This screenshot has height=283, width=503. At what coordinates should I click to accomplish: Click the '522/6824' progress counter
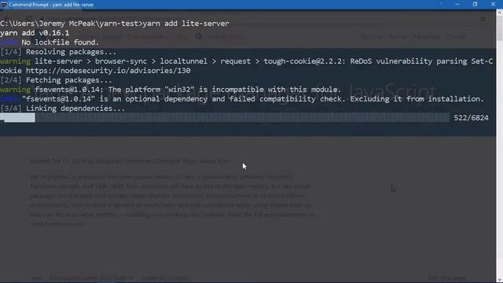471,118
